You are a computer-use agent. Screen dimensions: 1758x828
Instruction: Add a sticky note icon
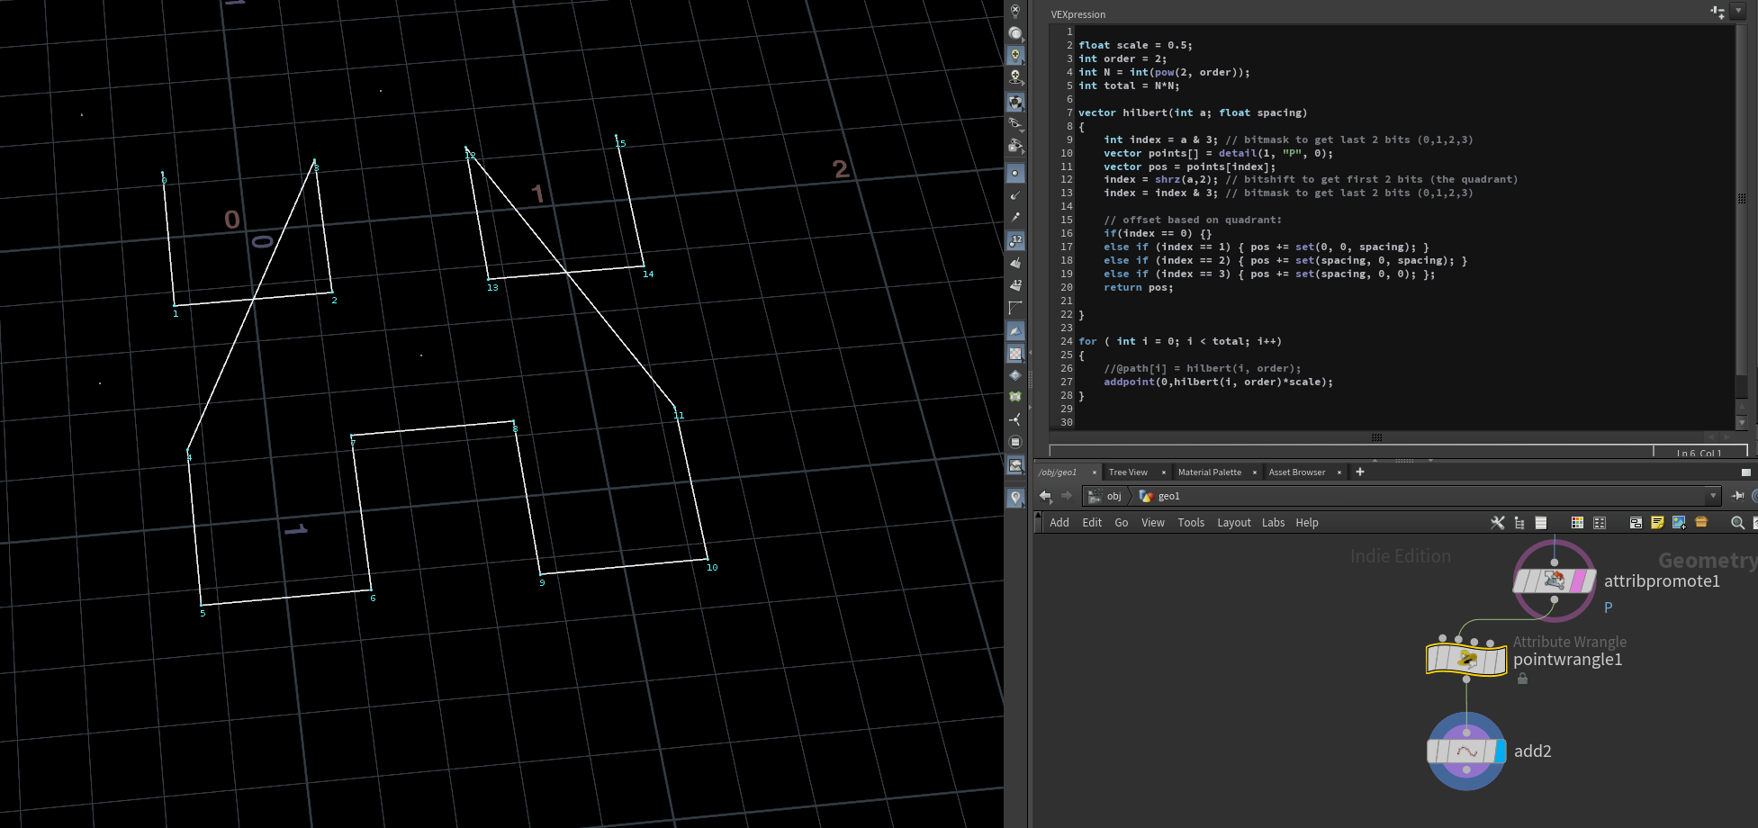1657,523
